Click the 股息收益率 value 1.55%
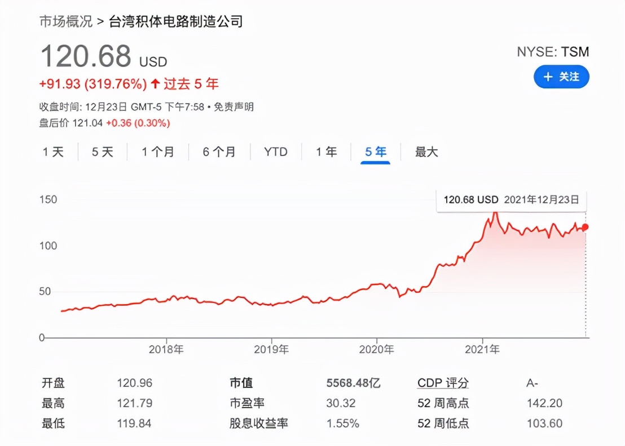The height and width of the screenshot is (446, 625). 343,423
